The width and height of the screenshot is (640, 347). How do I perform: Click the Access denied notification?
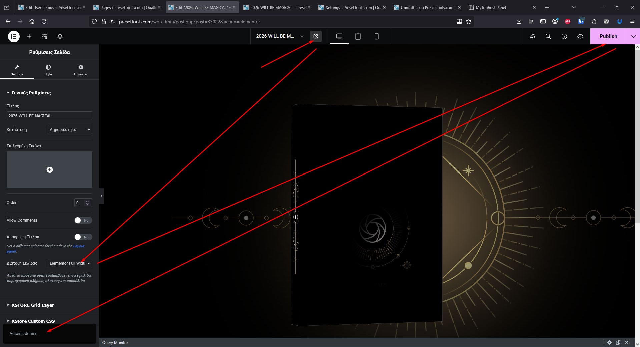(49, 333)
